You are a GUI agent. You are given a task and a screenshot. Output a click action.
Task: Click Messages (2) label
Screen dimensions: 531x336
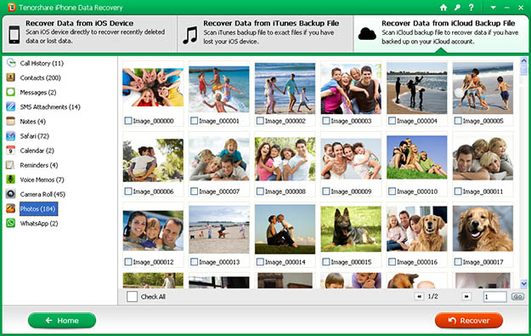(x=38, y=92)
